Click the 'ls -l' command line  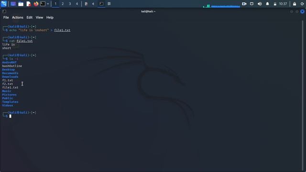[x=14, y=59]
